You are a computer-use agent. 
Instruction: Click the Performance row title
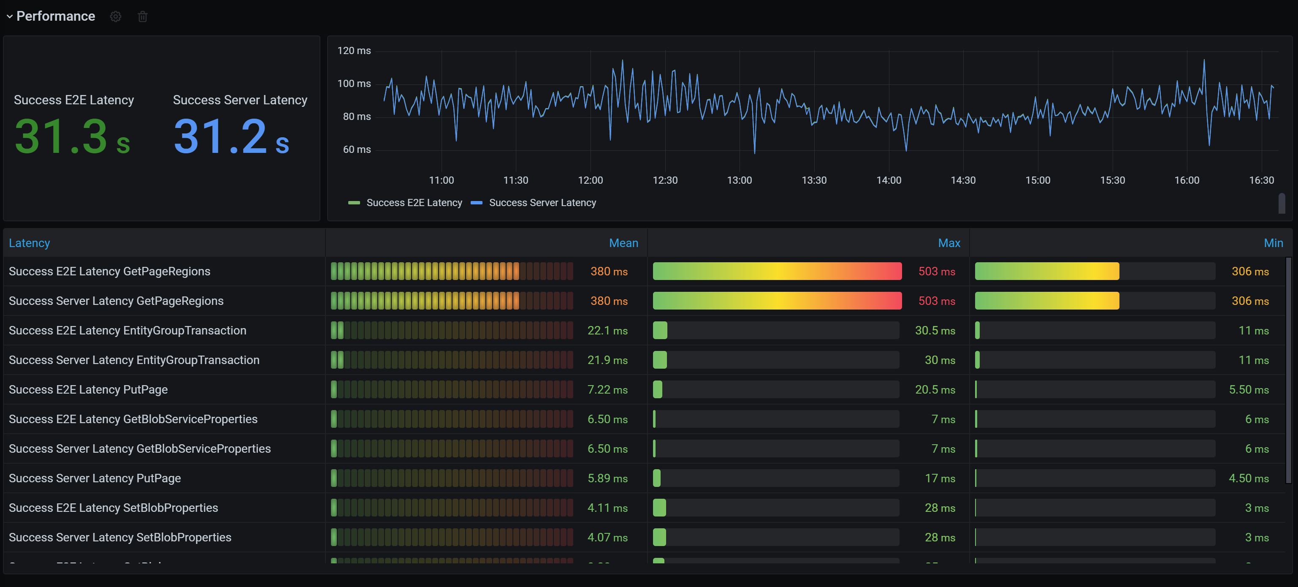(x=55, y=16)
